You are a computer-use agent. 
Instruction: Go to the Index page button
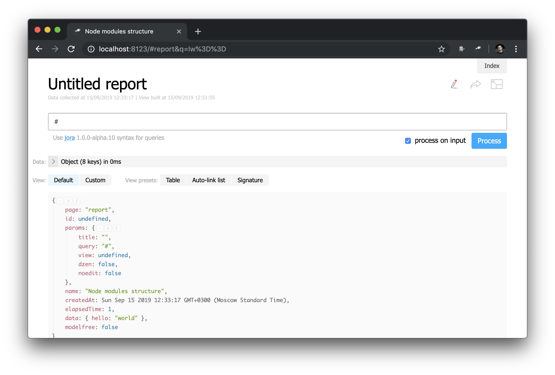click(491, 66)
